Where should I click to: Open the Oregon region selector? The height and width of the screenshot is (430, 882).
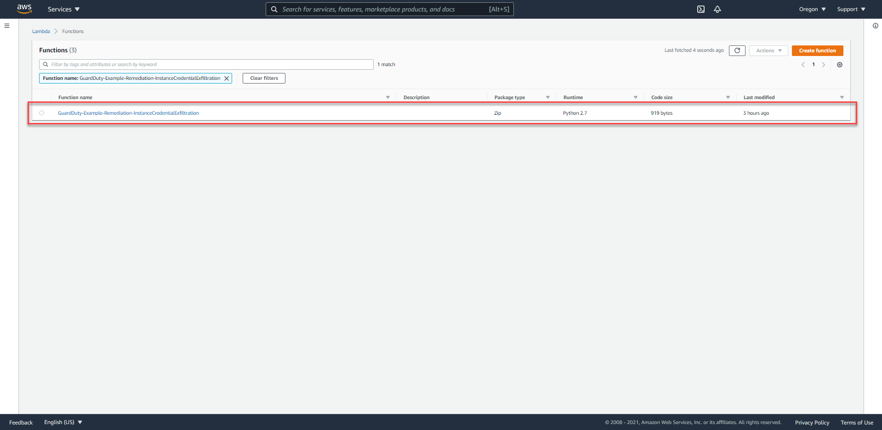click(812, 9)
